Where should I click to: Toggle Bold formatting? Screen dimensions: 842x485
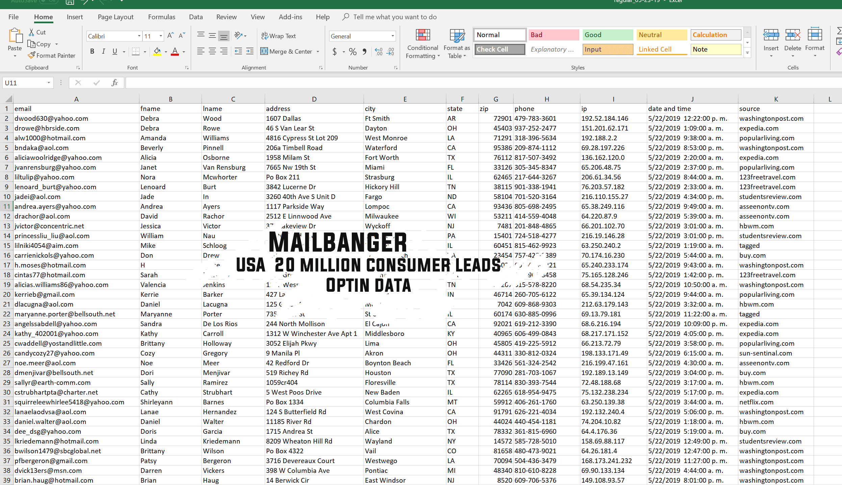(92, 51)
